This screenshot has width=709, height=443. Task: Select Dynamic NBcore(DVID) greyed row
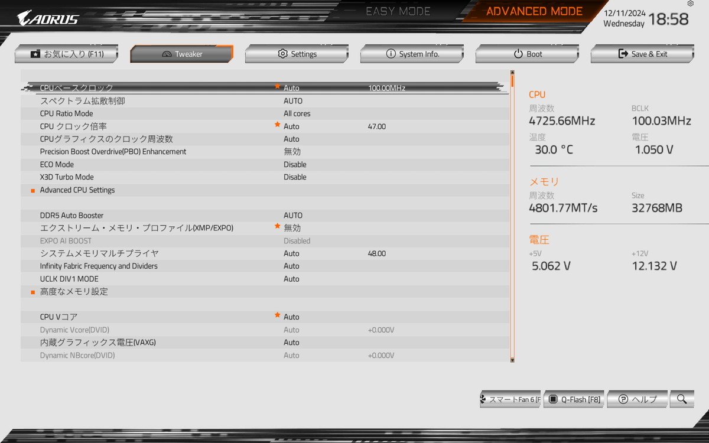pyautogui.click(x=265, y=356)
